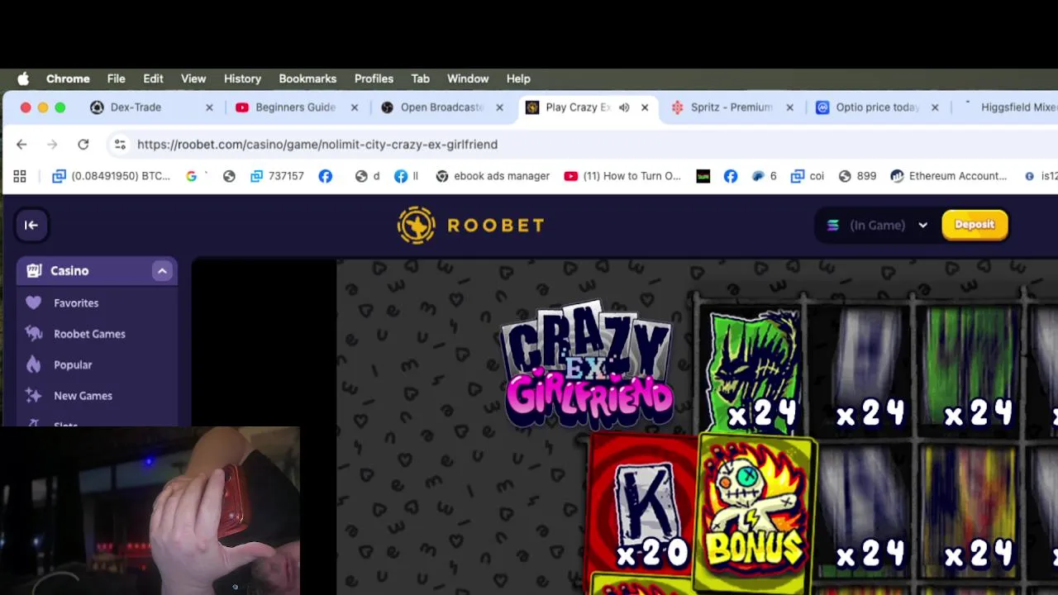Open Roobet Games in sidebar

coord(89,334)
